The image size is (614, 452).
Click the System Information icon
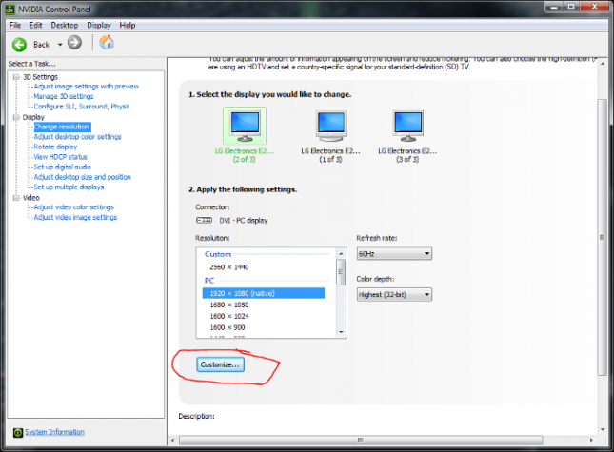tap(18, 432)
